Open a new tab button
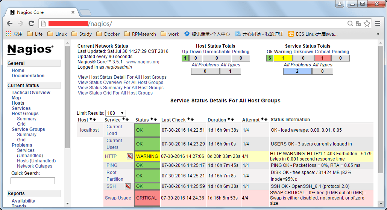Viewport: 387px width, 210px height. coord(85,12)
